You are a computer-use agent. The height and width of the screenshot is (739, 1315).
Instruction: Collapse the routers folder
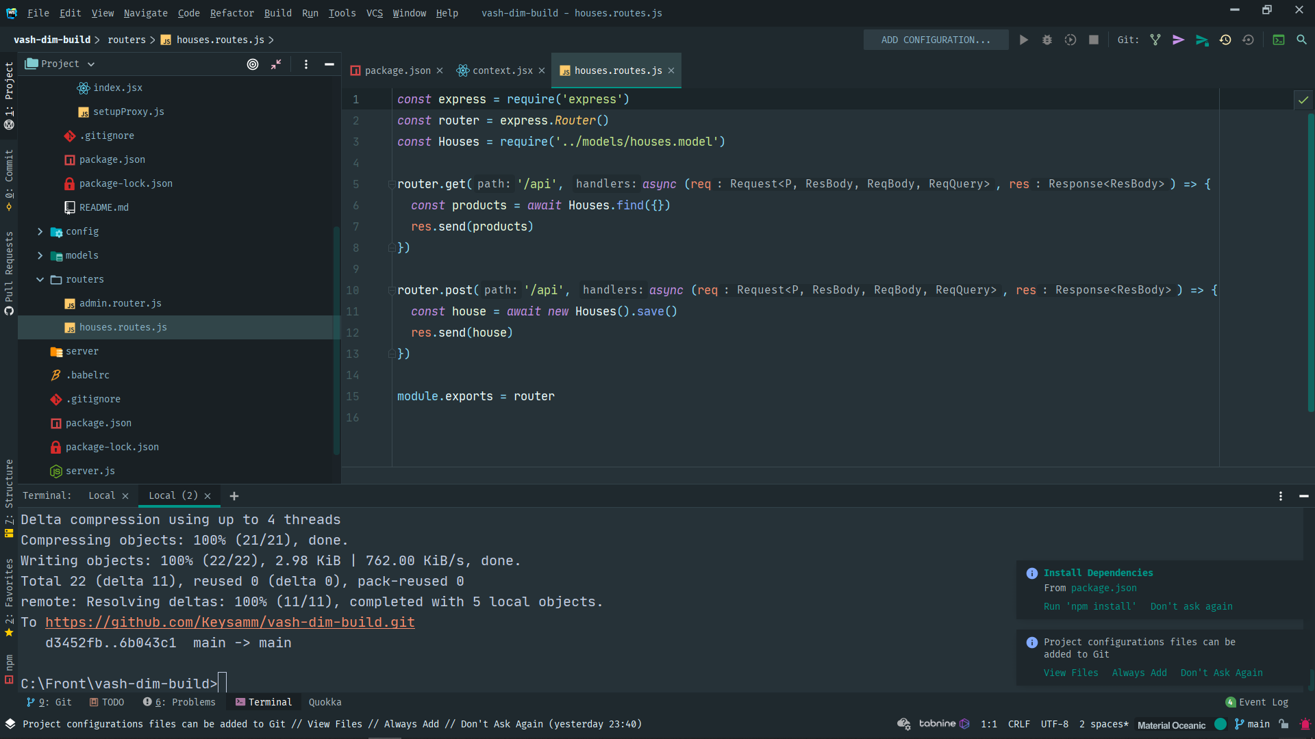(40, 280)
